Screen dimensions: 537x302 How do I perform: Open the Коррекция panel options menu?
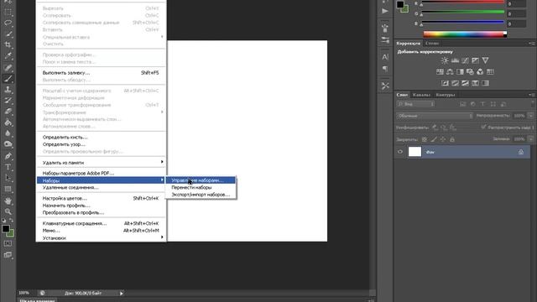(x=531, y=44)
